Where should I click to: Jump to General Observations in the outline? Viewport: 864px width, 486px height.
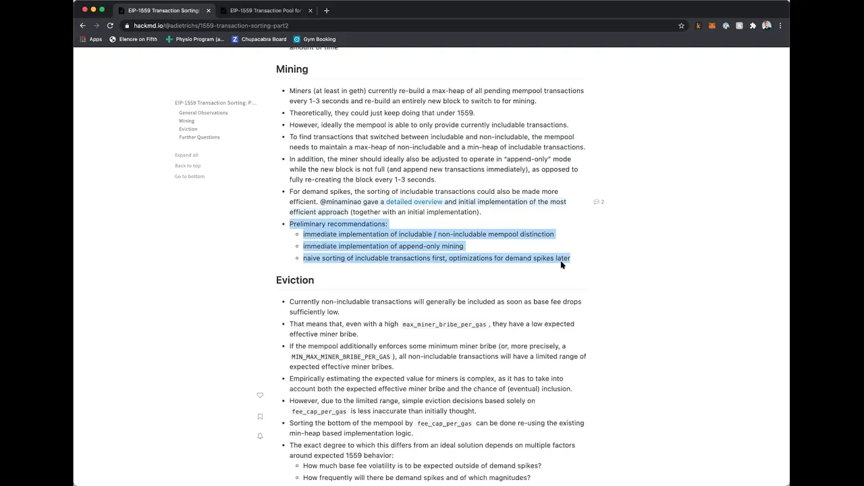[x=203, y=113]
